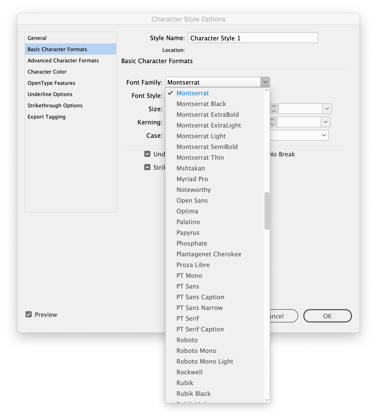Open the Tracking dropdown arrow beside Kerning
377x417 pixels.
[x=326, y=122]
